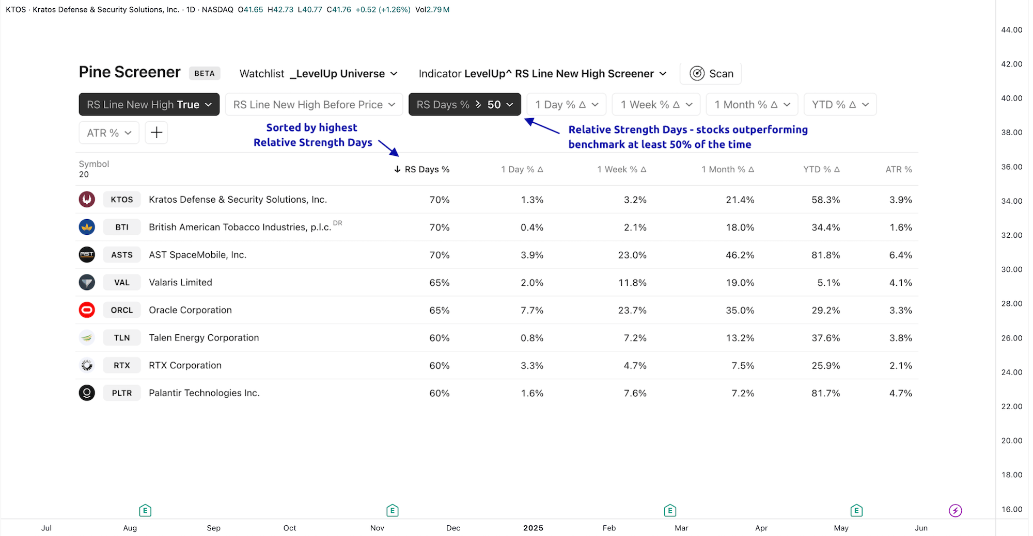Click the AST SpaceMobile logo icon
The height and width of the screenshot is (536, 1033).
coord(87,254)
